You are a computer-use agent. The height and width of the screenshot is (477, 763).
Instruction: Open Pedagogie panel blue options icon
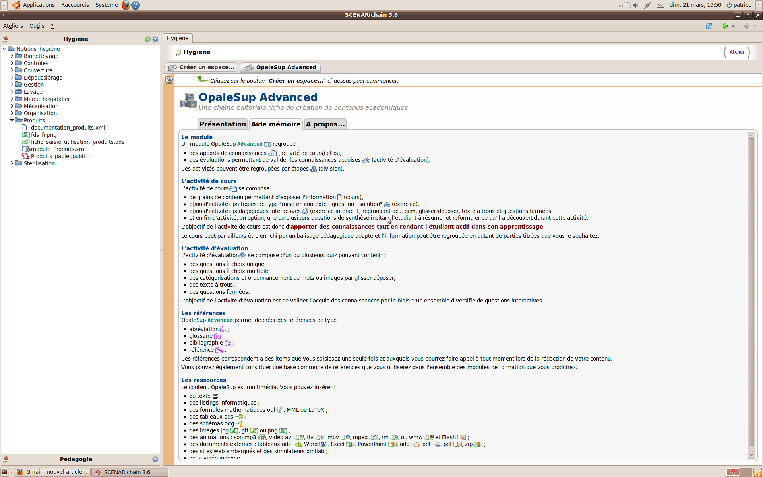[155, 459]
